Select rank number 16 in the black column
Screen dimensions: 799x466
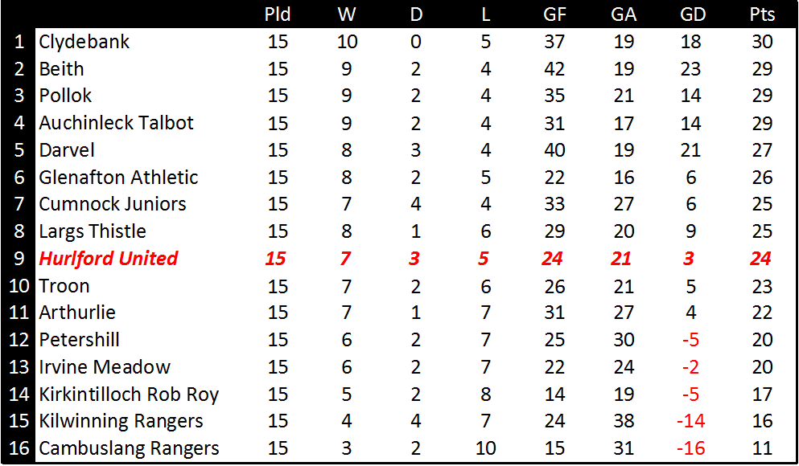[19, 448]
